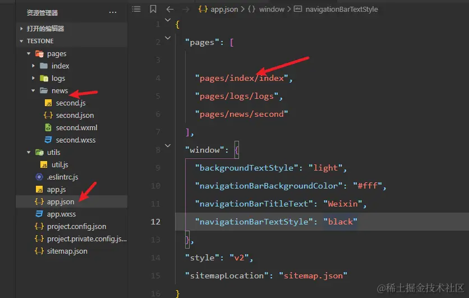Go back with the left arrow
This screenshot has width=469, height=298.
coord(169,10)
